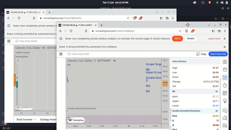Image resolution: width=231 pixels, height=130 pixels.
Task: Toggle the sidebar icon in front Brave window
Action: pos(213,31)
